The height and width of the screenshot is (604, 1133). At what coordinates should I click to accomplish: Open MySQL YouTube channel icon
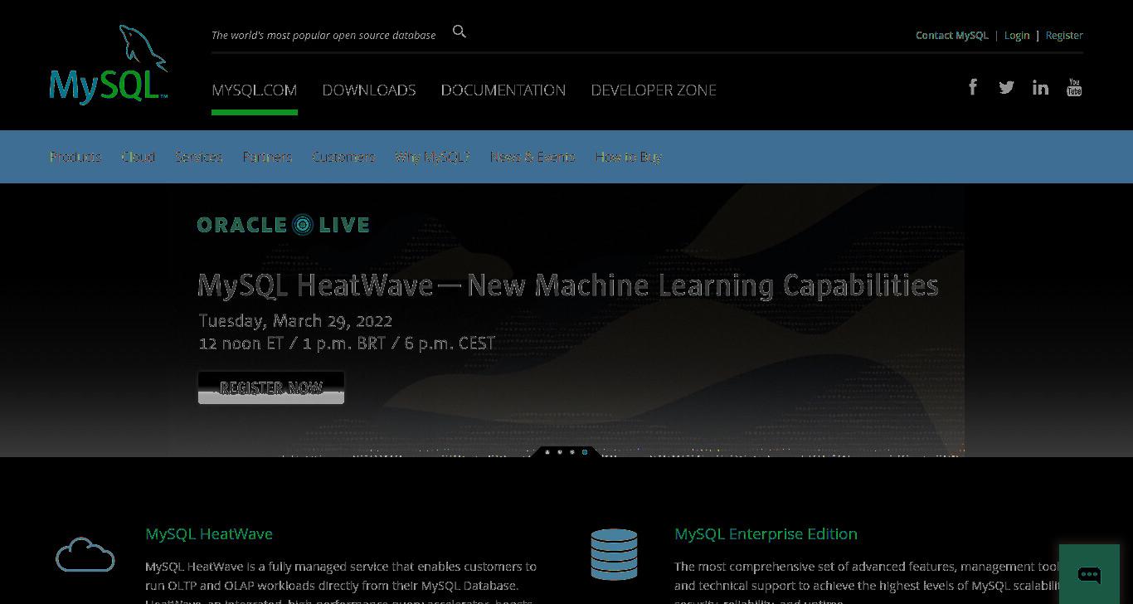click(x=1074, y=87)
